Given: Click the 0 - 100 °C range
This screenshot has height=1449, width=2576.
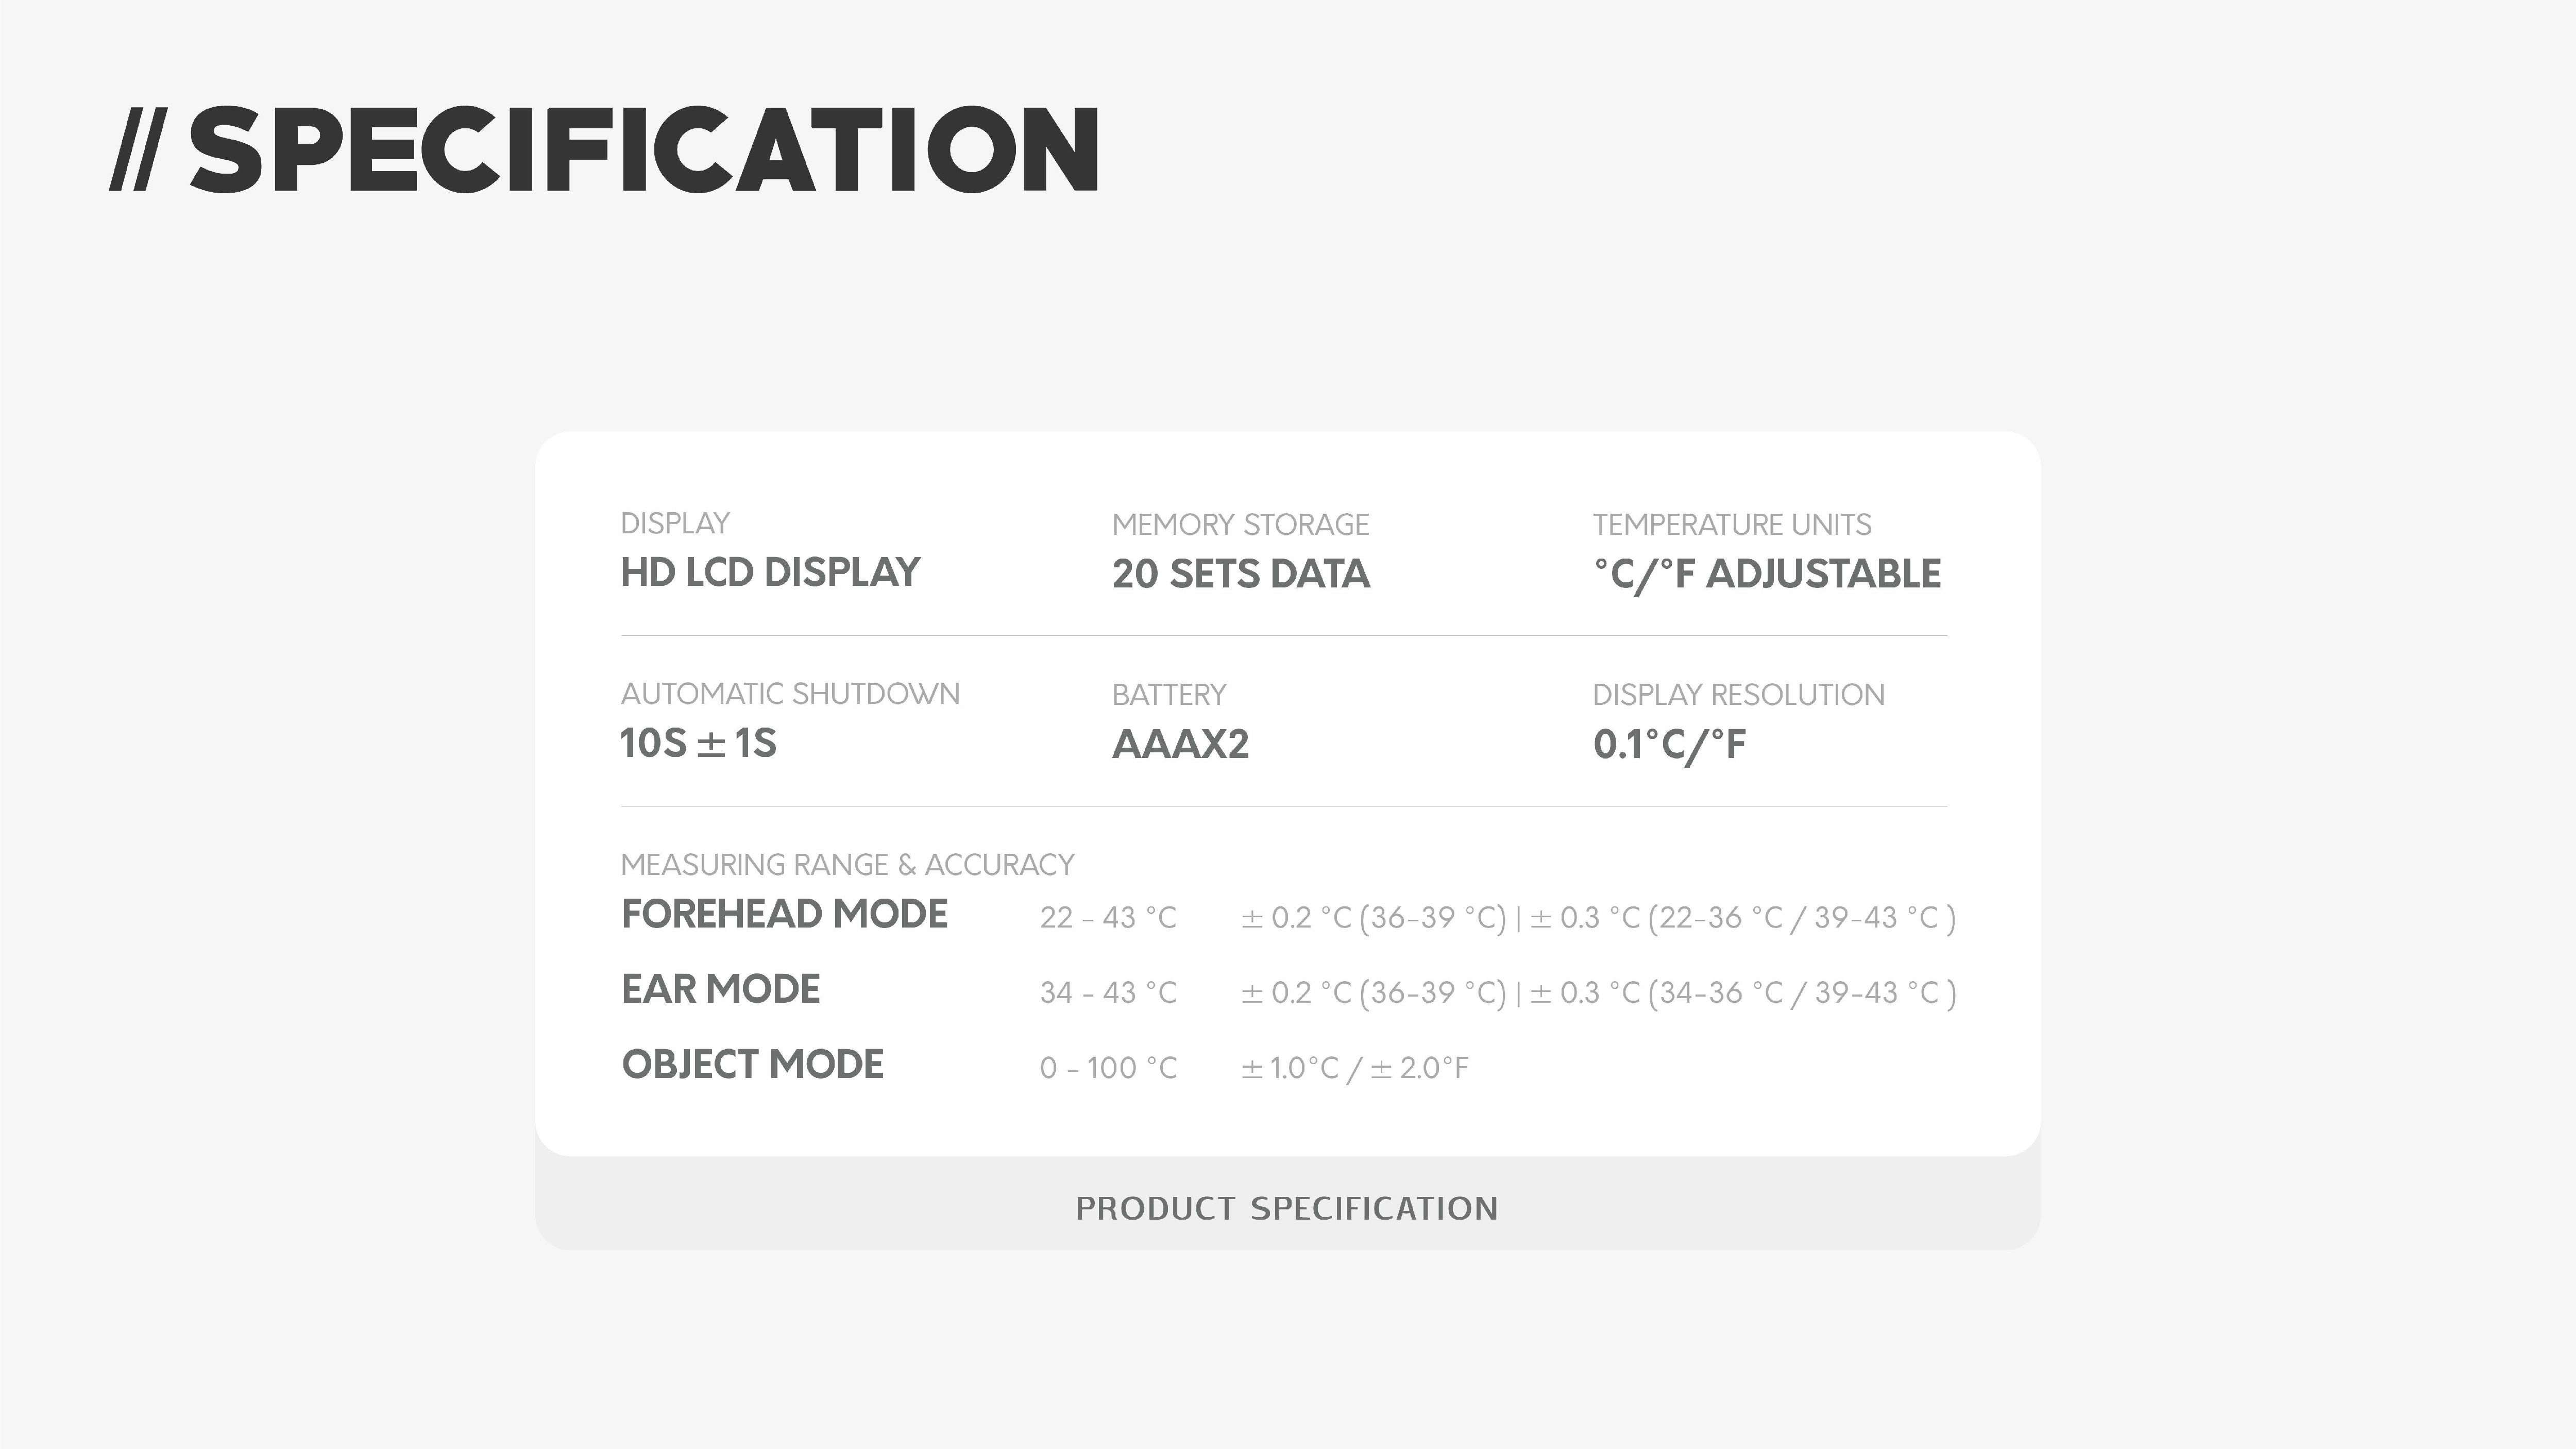Looking at the screenshot, I should pos(1108,1068).
